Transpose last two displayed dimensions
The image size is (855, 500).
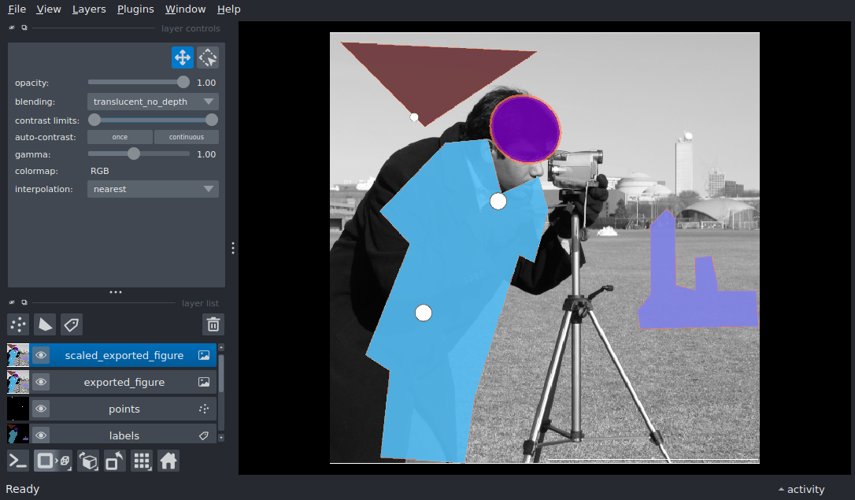click(115, 461)
